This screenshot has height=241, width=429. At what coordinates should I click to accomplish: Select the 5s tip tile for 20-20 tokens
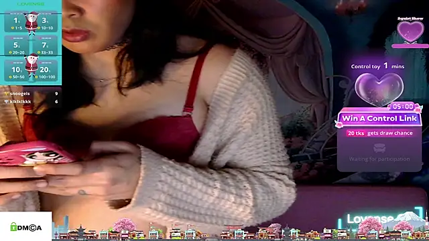tap(16, 46)
